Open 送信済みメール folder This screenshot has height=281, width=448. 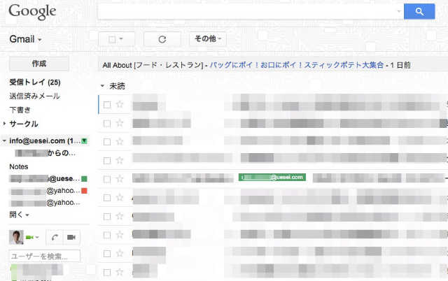tap(34, 96)
